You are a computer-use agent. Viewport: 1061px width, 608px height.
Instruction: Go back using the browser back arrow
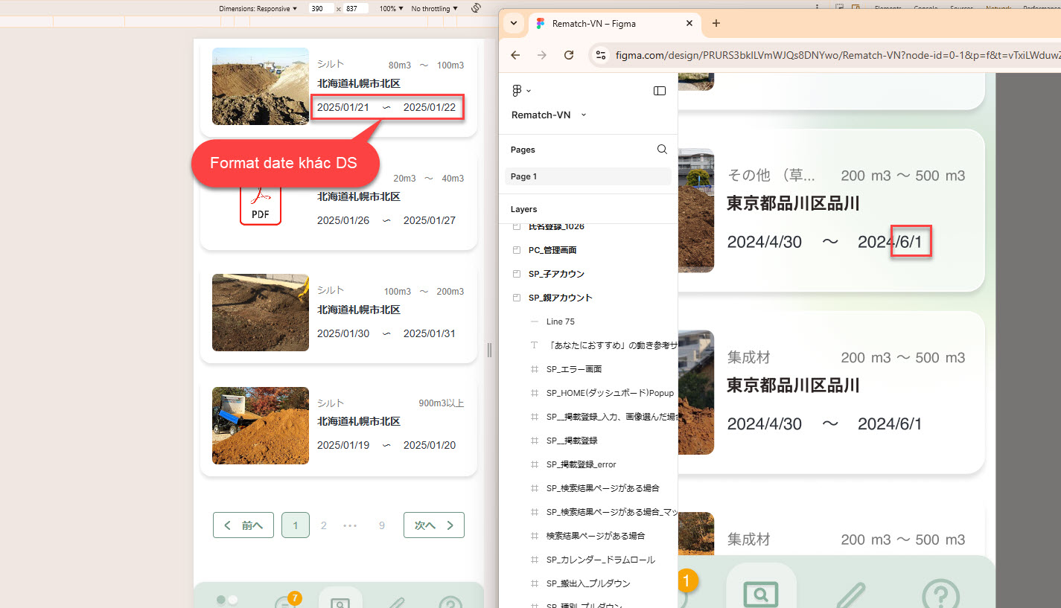[x=515, y=55]
